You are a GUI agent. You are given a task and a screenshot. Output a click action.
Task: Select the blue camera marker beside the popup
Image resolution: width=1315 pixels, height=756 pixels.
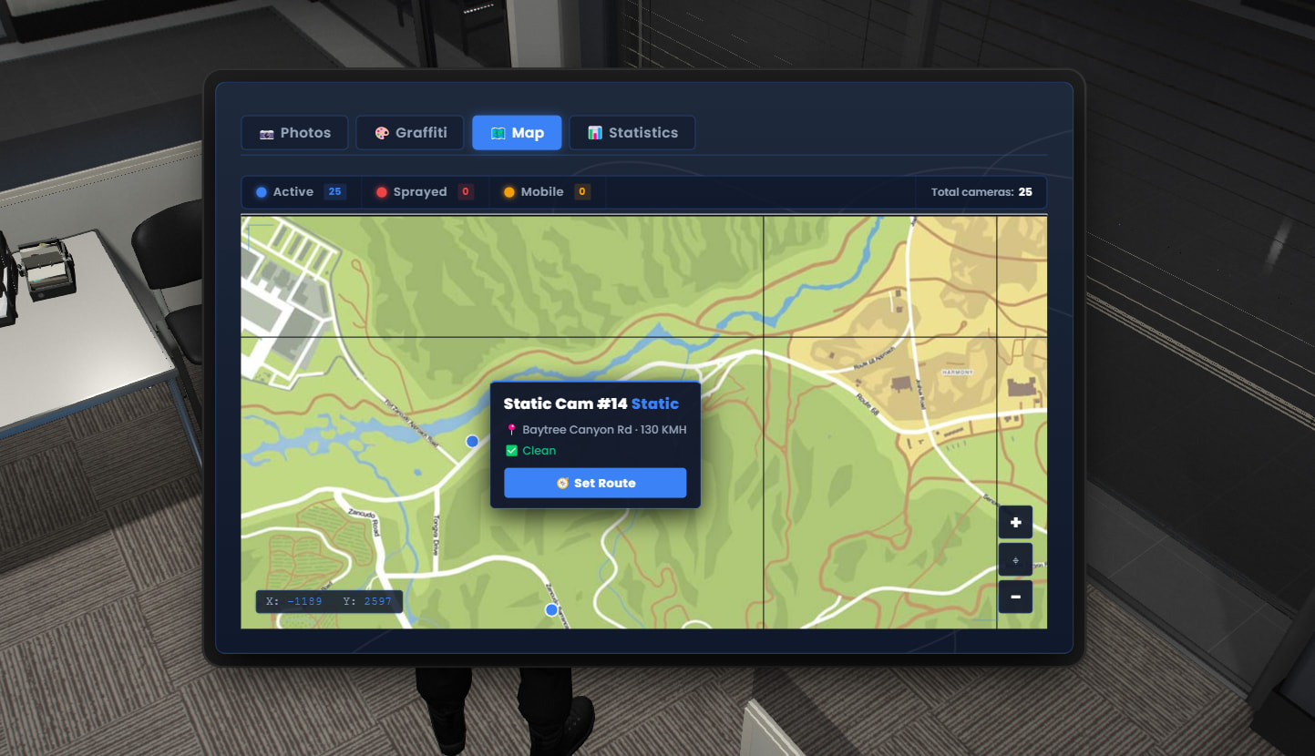472,441
